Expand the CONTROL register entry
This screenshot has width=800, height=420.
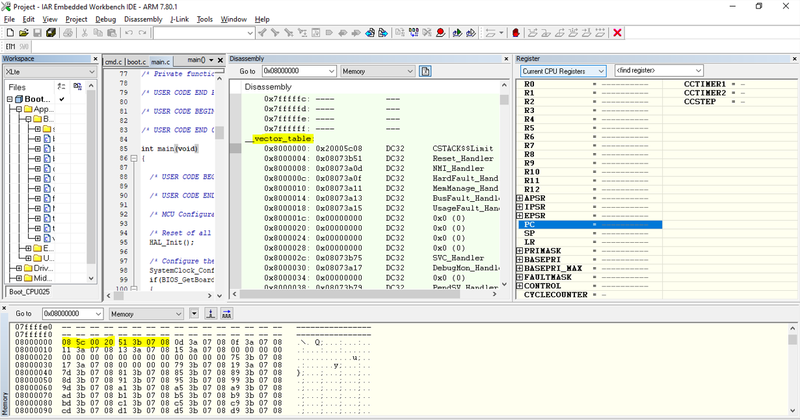click(x=521, y=286)
